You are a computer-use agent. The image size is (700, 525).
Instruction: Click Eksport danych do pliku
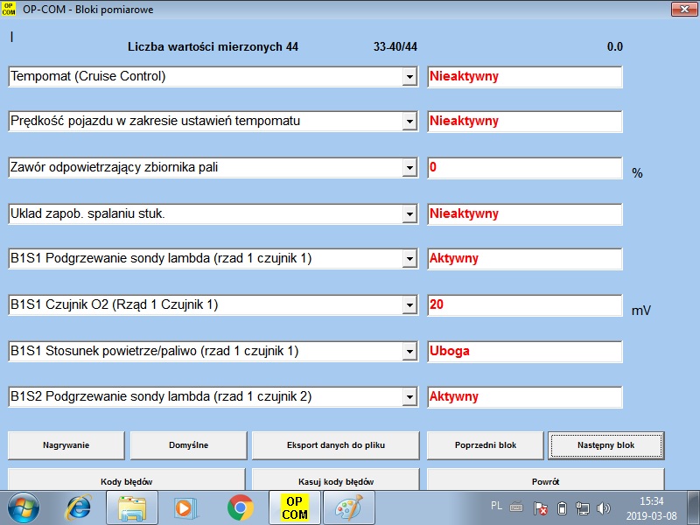coord(336,445)
